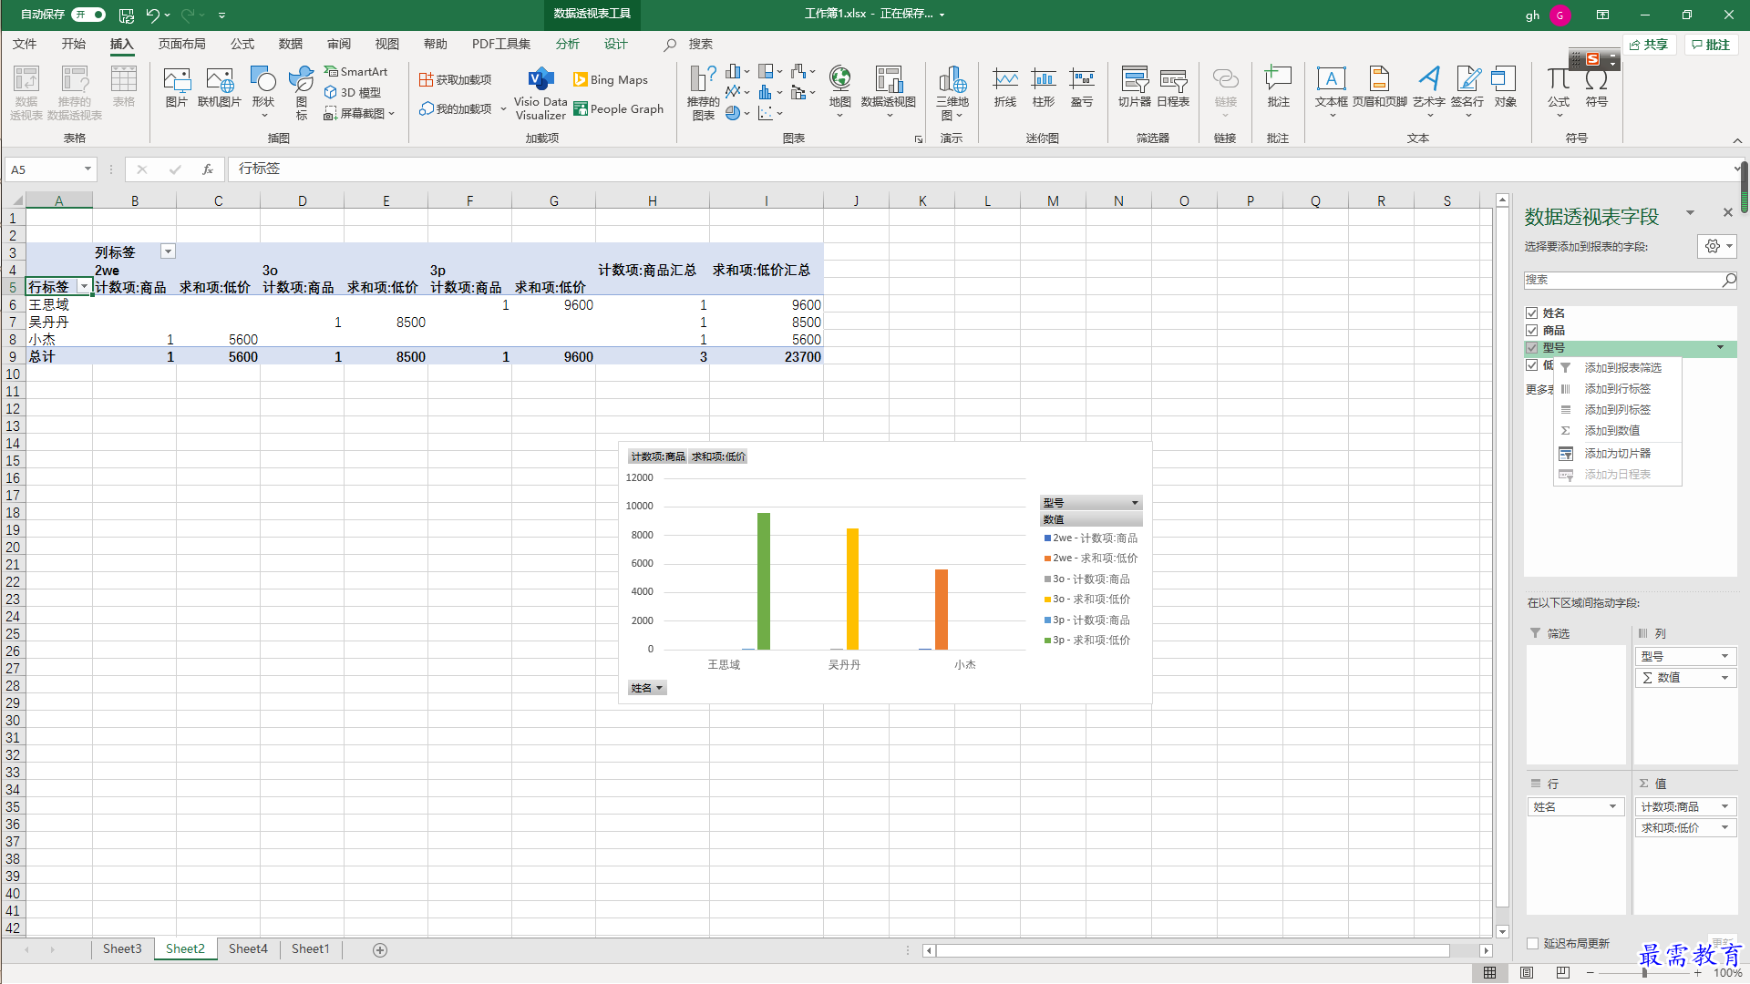Insert a column sparkline

click(x=1044, y=88)
